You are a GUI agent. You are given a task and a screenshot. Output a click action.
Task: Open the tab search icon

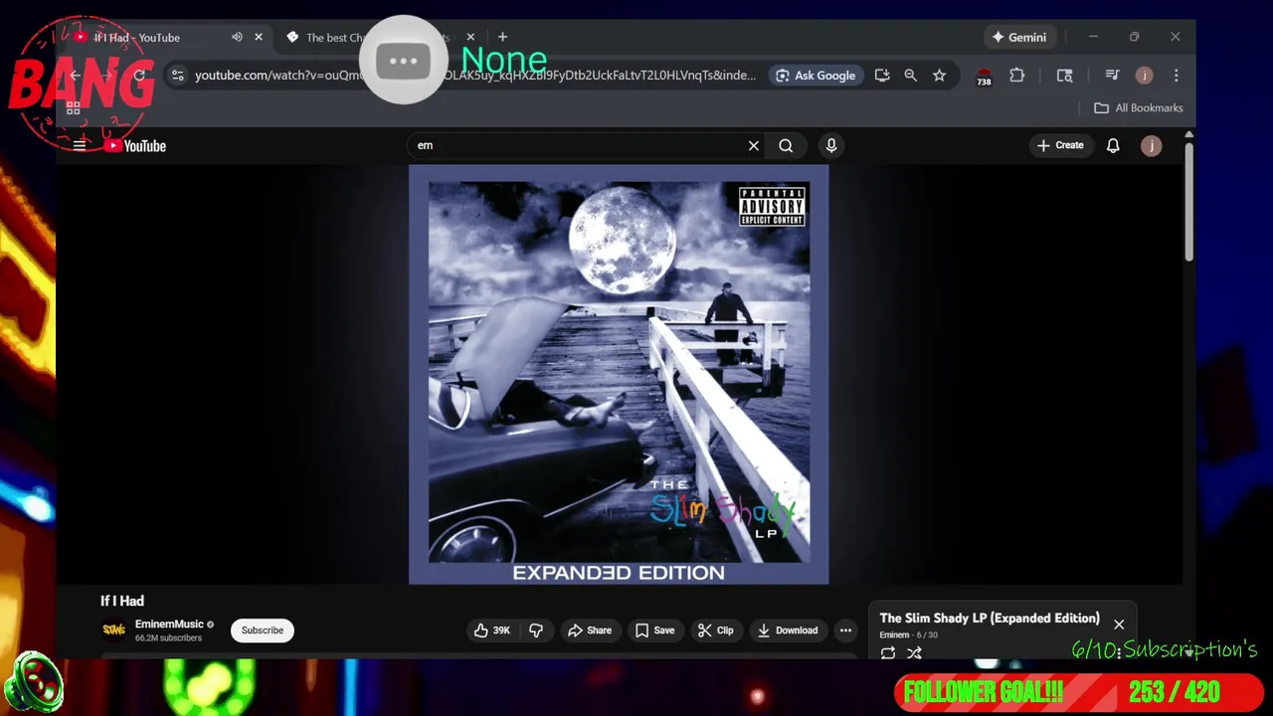[x=1064, y=76]
